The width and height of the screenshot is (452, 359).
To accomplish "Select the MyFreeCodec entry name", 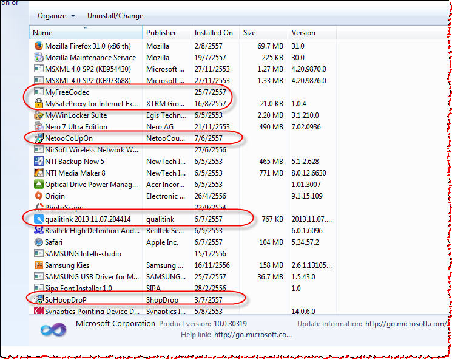I will [67, 92].
